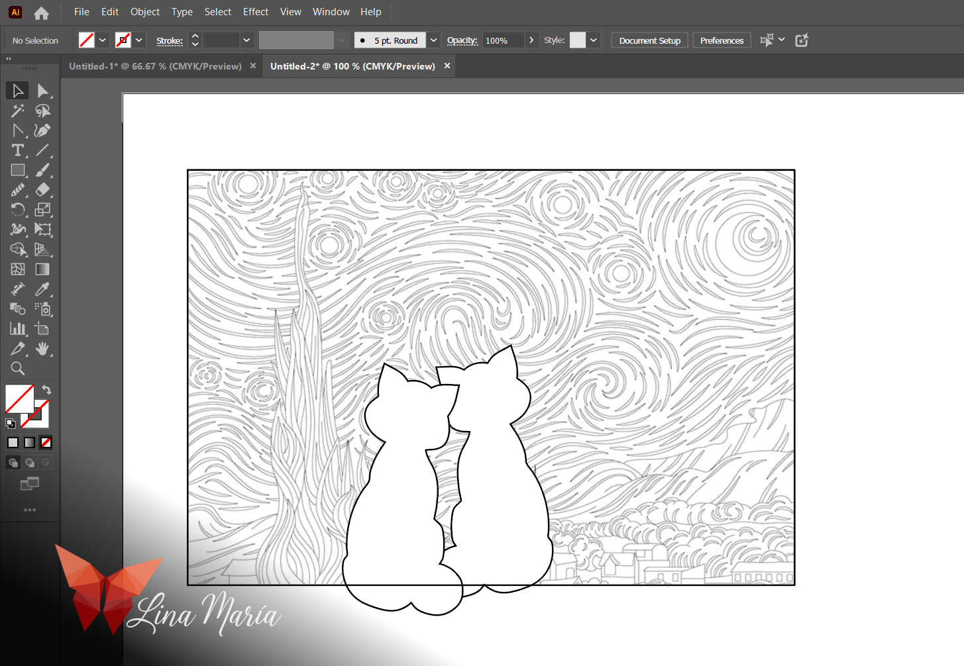Switch to Untitled-1 document tab
This screenshot has width=964, height=666.
155,66
